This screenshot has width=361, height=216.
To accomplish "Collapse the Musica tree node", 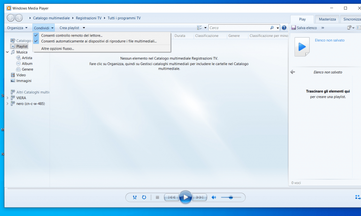I will tap(7, 52).
